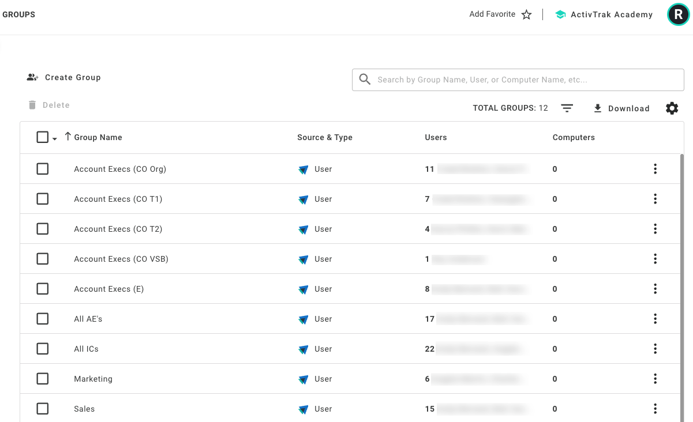Open the Sales group name
This screenshot has width=693, height=422.
[84, 409]
